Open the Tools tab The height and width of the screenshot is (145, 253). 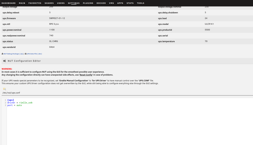140,3
